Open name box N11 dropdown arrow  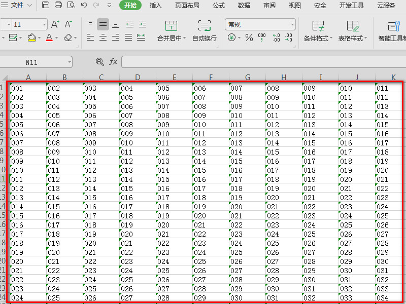click(x=70, y=62)
